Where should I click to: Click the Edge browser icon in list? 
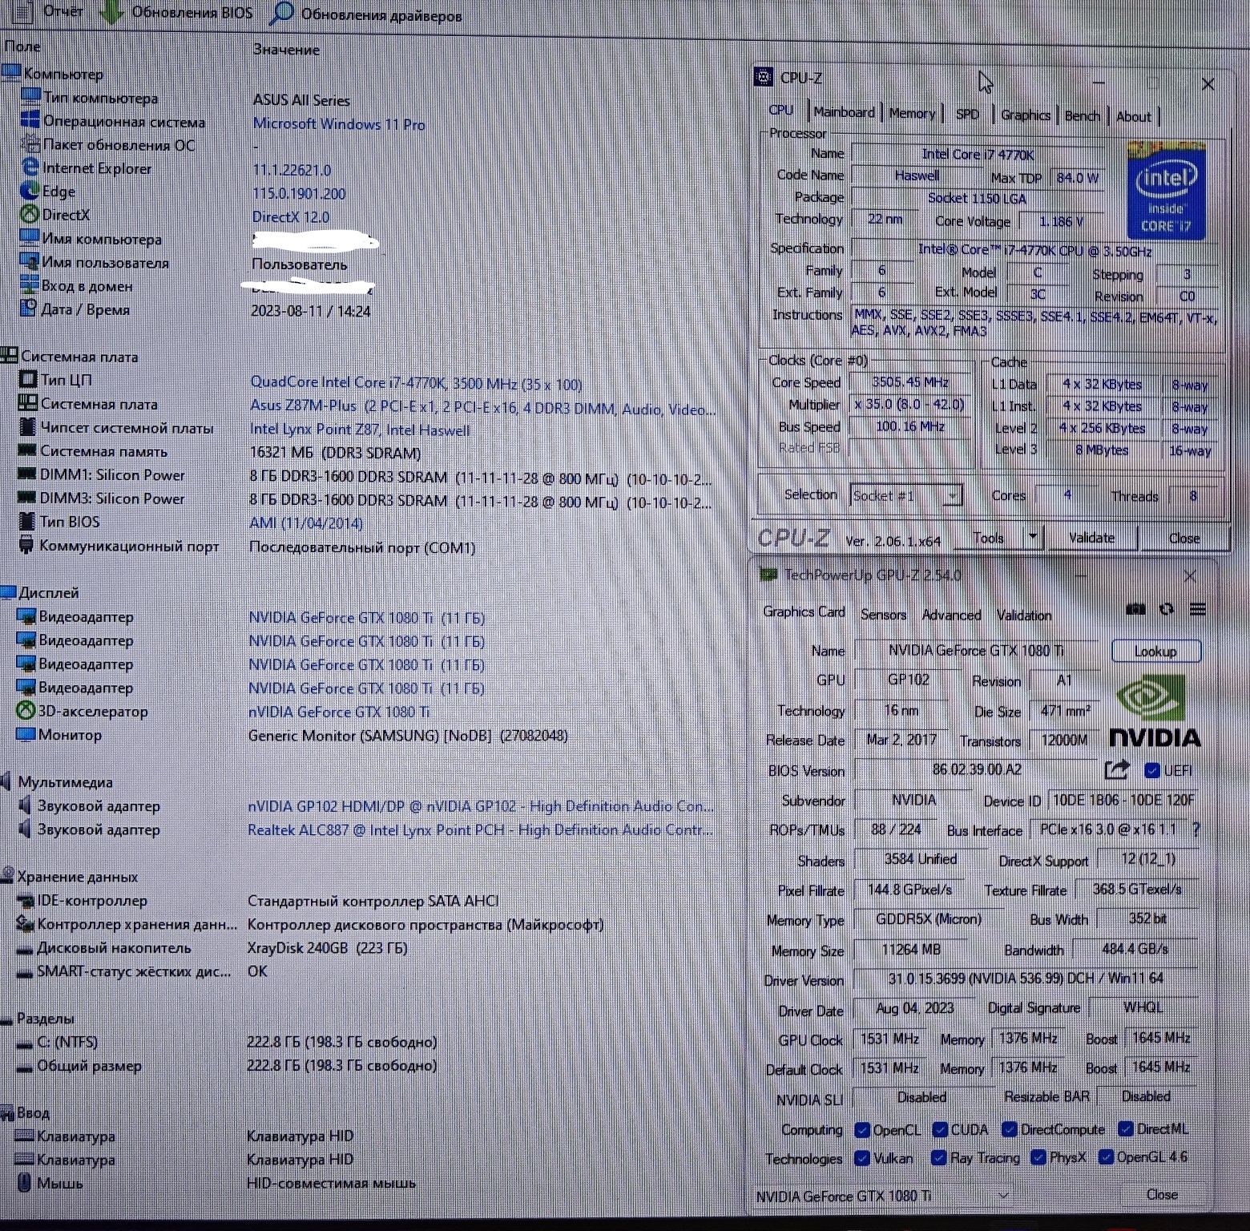[x=30, y=191]
